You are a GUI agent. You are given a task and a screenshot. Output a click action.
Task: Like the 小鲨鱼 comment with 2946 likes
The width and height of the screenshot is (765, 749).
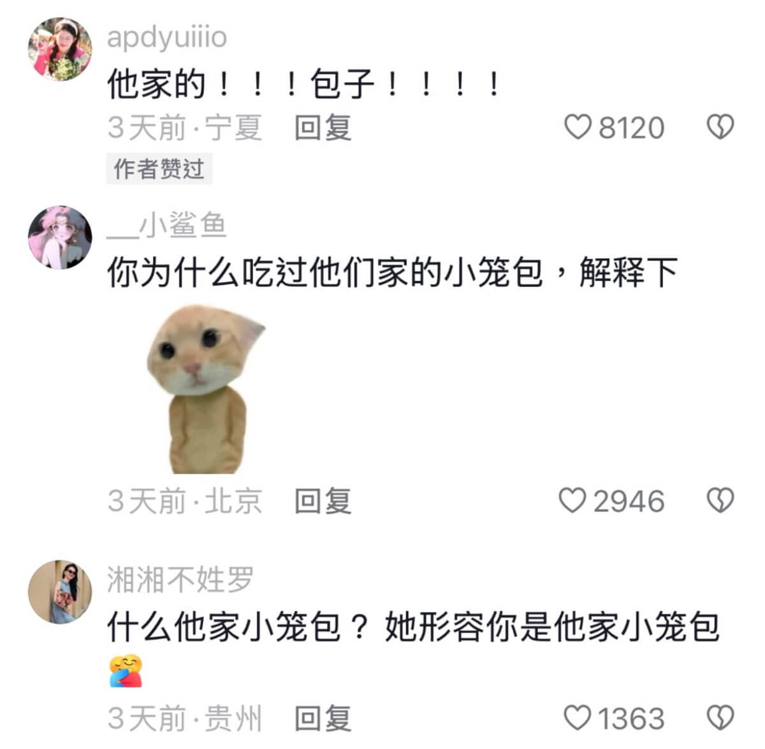(x=572, y=500)
